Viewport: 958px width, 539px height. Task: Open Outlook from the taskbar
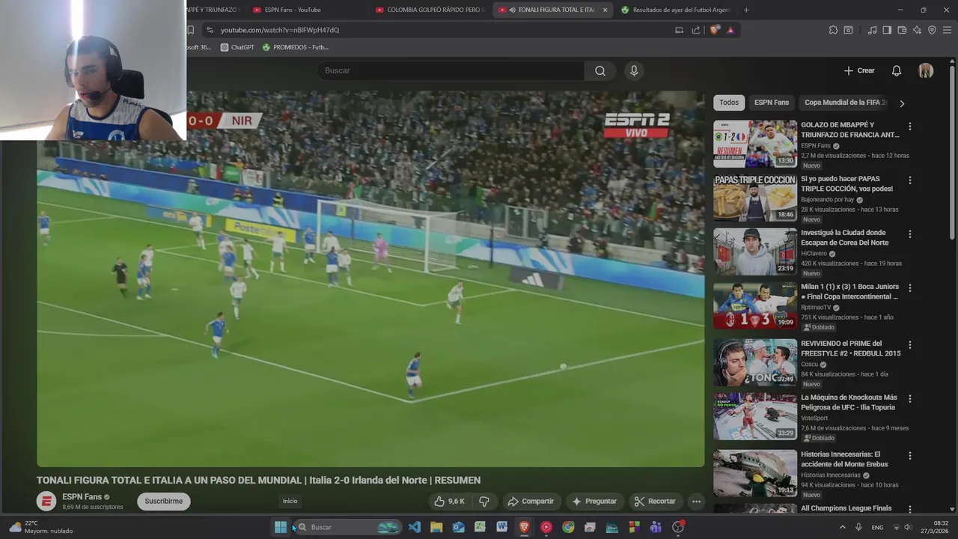tap(458, 527)
